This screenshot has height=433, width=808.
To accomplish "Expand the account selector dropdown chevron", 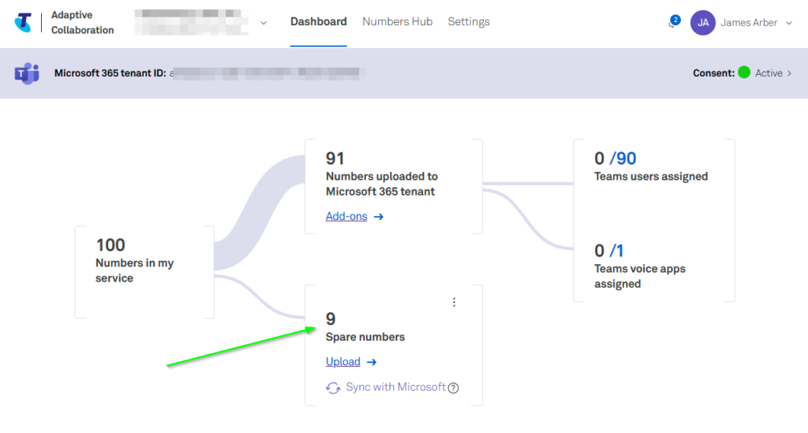I will [x=264, y=23].
